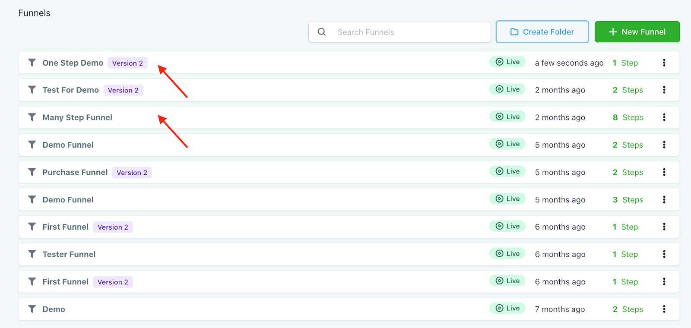Open the three-dot menu for One Step Demo

tap(664, 63)
